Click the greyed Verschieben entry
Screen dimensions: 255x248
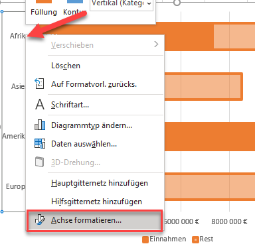[72, 45]
